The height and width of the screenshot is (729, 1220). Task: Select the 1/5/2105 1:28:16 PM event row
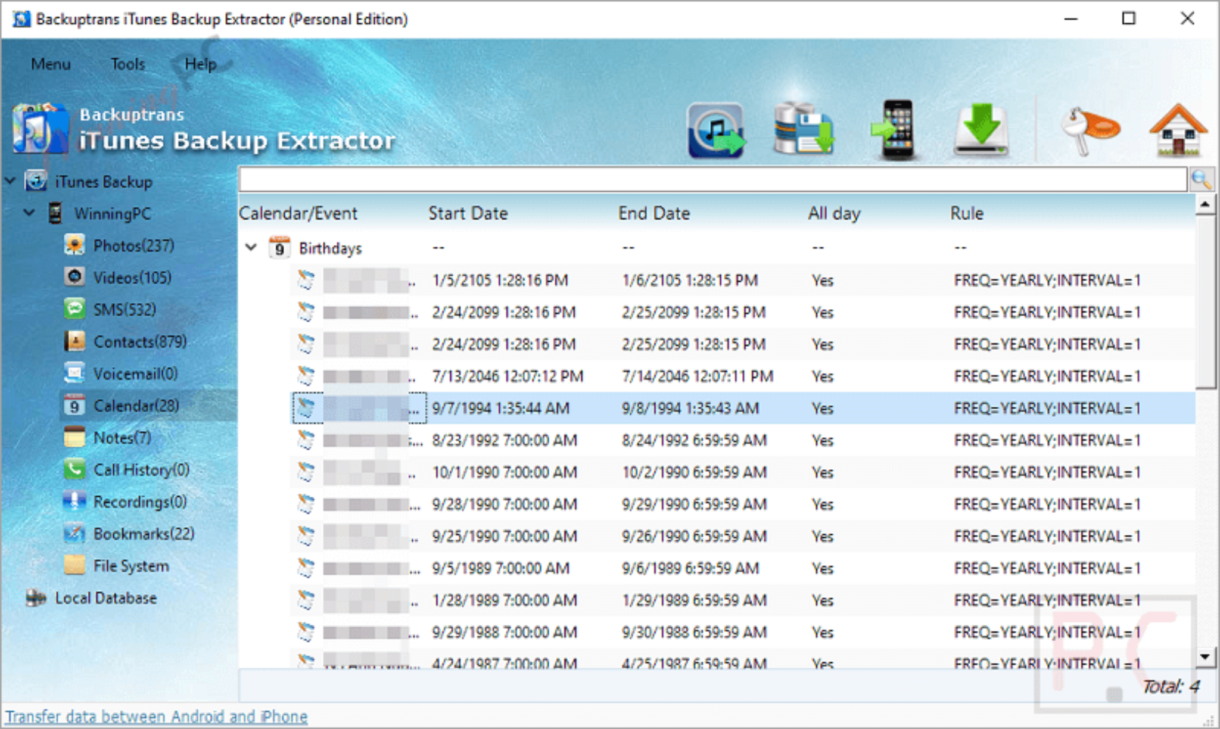point(742,281)
